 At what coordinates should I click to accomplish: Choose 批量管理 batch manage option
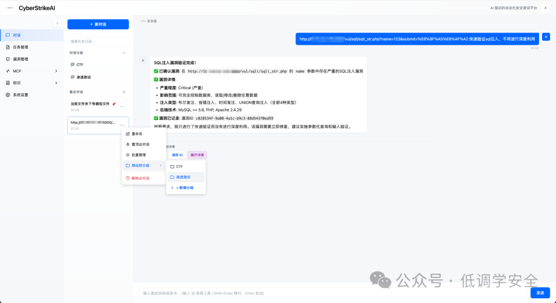(144, 155)
